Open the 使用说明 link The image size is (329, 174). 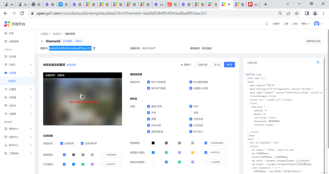tap(71, 65)
